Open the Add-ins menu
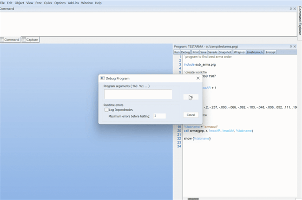302x200 pixels. 73,3
